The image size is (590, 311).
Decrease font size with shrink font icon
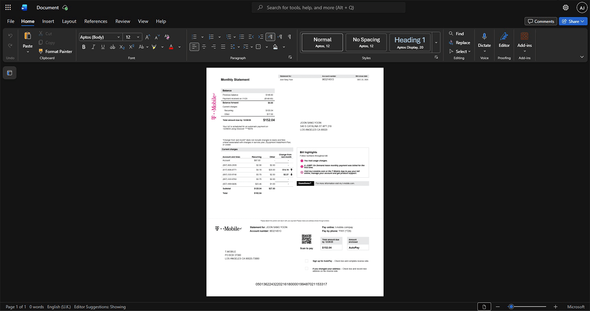[x=157, y=37]
